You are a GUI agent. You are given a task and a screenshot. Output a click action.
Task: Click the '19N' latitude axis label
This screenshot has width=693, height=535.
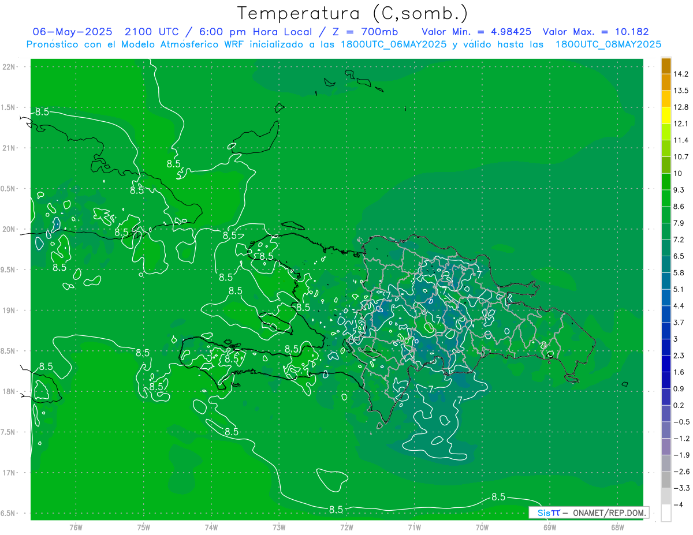click(x=9, y=310)
